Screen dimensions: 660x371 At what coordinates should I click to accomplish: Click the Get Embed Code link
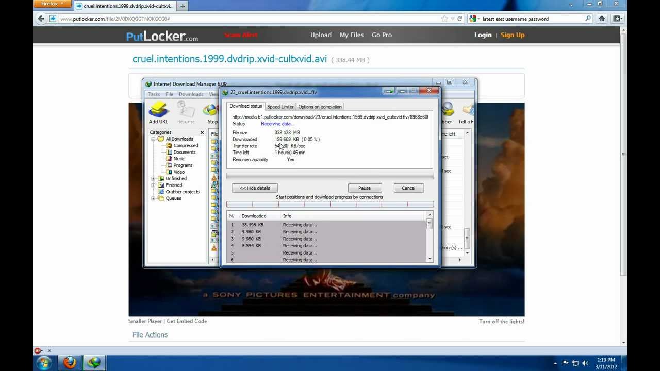187,321
